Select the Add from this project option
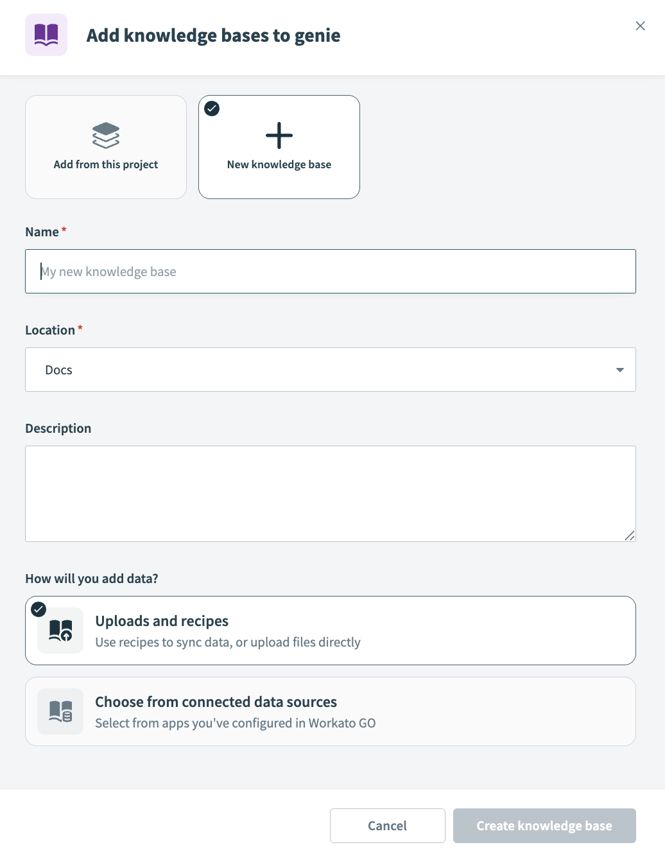665x854 pixels. (105, 147)
